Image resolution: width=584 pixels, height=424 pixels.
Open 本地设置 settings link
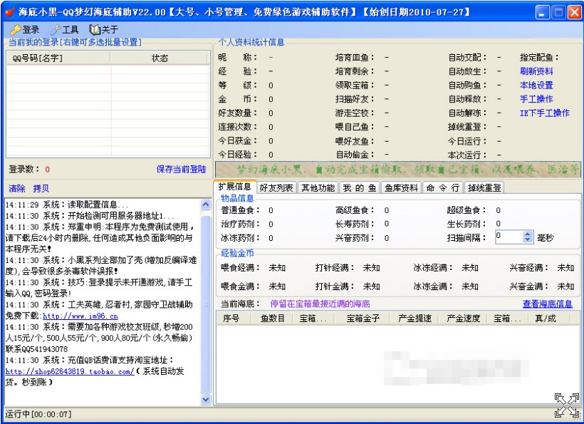(x=536, y=86)
